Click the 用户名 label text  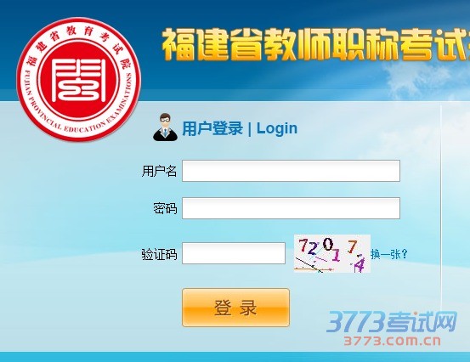[x=159, y=171]
